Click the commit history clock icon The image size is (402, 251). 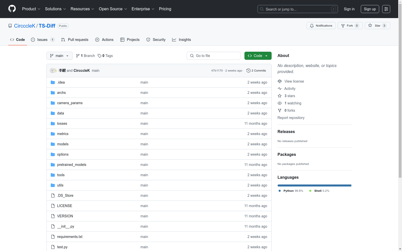248,71
